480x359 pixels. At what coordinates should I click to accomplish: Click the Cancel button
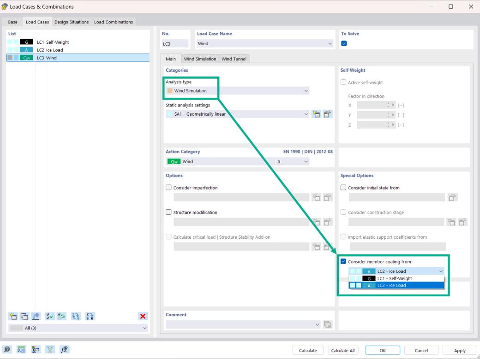[421, 350]
